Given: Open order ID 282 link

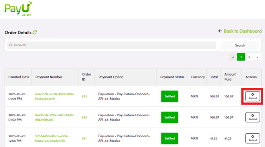Looking at the screenshot, I should pos(84,117).
